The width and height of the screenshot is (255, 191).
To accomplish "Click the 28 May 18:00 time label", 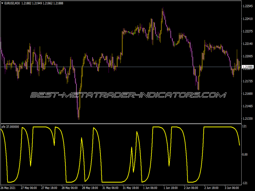I will [90, 188].
